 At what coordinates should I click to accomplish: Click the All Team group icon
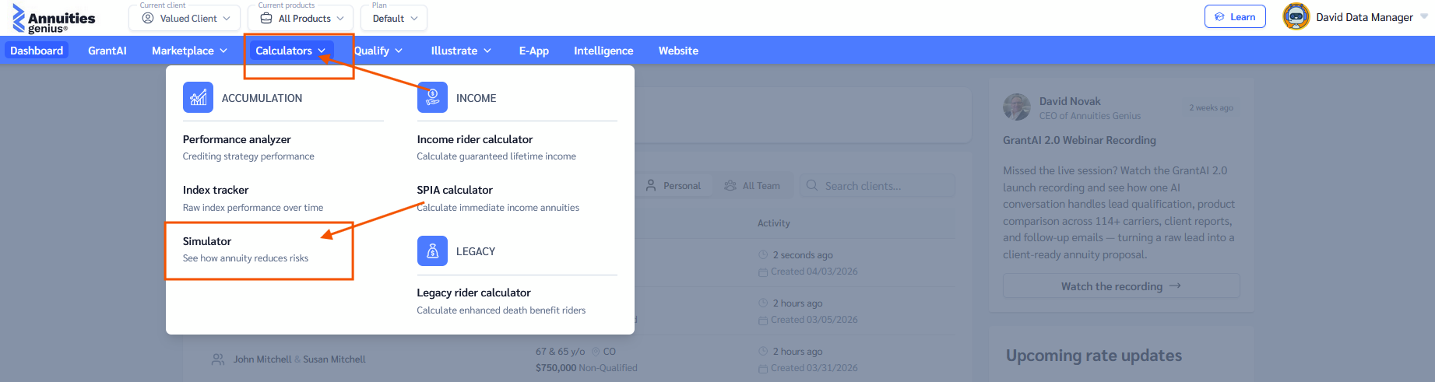[x=730, y=186]
